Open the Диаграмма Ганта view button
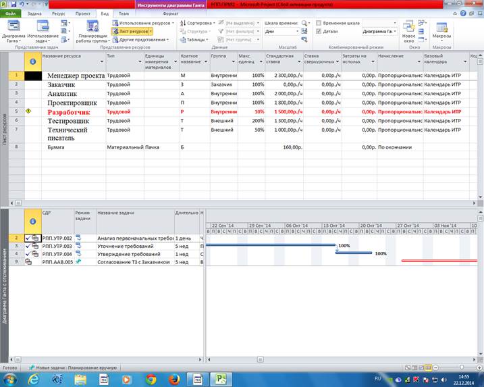 (x=14, y=31)
